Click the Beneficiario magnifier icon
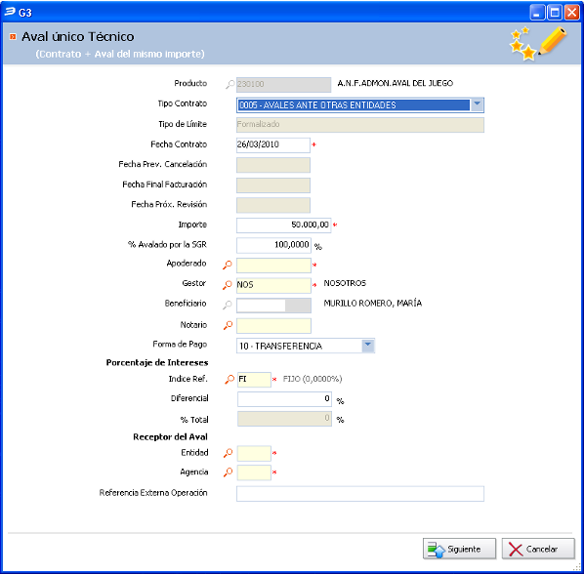Viewport: 584px width, 574px height. tap(228, 305)
